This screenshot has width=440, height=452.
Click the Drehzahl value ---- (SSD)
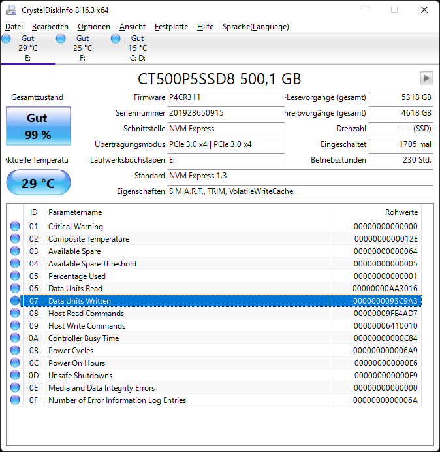tap(401, 129)
